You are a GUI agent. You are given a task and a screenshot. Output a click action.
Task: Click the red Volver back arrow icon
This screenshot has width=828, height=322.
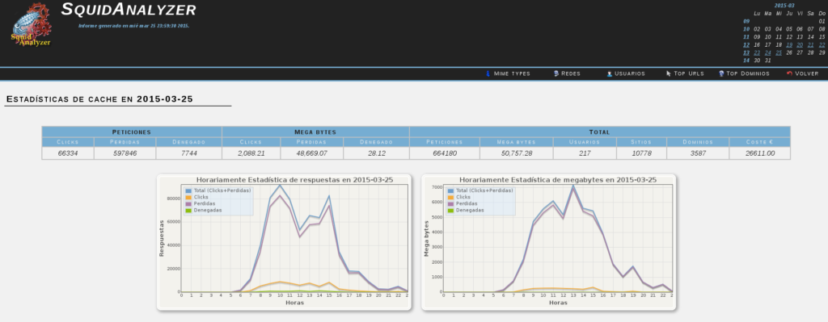[789, 73]
